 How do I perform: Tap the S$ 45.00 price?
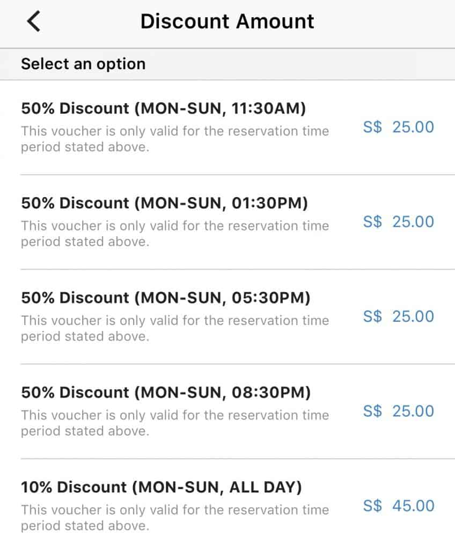399,506
